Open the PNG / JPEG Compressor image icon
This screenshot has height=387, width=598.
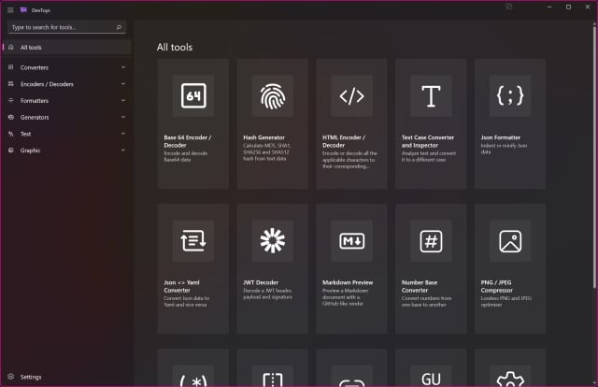coord(510,241)
